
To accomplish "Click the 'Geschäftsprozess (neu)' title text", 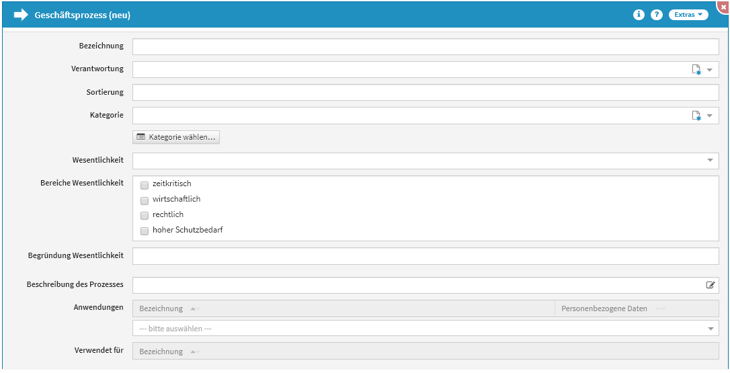I will click(x=83, y=15).
